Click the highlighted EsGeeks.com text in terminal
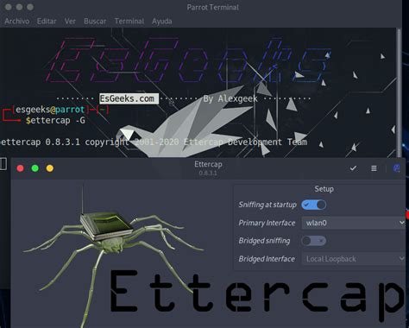This screenshot has height=328, width=409. [x=129, y=98]
